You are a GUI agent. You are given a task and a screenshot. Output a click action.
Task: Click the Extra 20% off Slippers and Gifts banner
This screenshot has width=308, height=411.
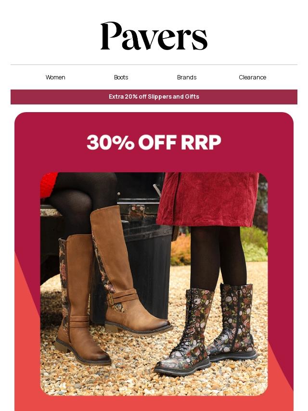pos(154,97)
